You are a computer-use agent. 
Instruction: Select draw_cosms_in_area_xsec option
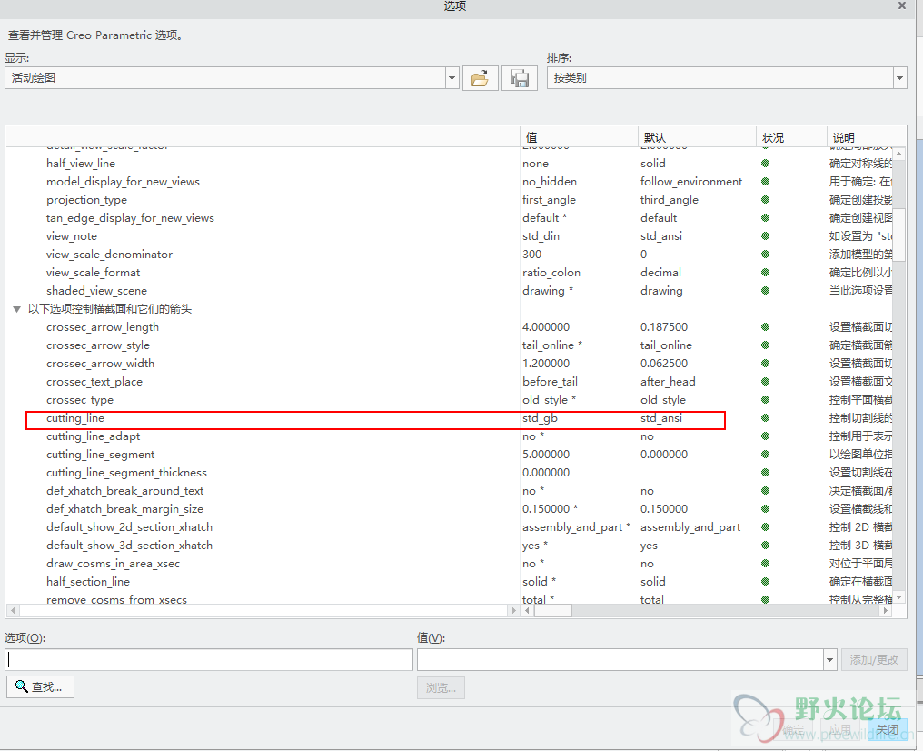(x=113, y=564)
